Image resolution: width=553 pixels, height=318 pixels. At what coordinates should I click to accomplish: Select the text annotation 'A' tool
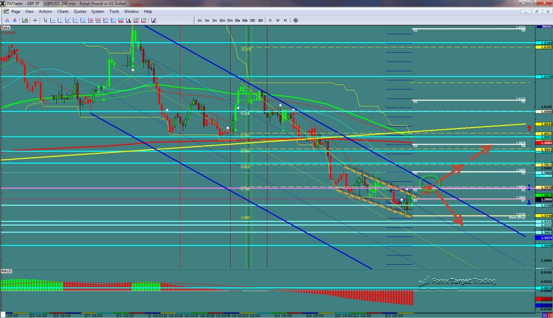128,21
